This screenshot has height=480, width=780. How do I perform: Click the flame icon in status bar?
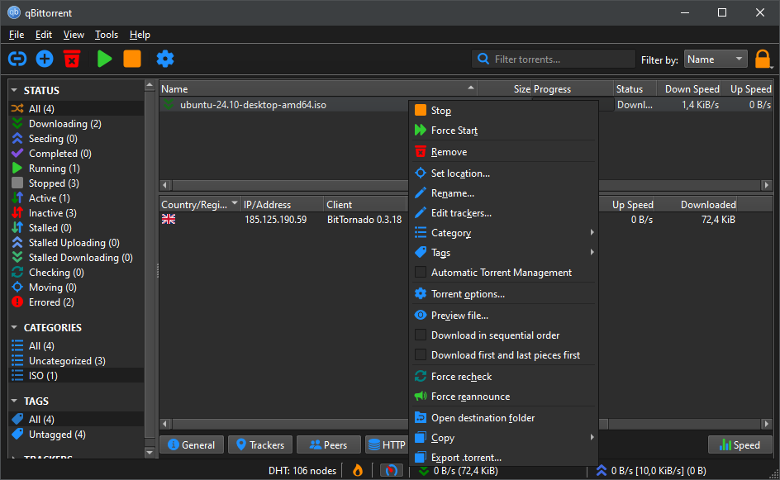[358, 470]
